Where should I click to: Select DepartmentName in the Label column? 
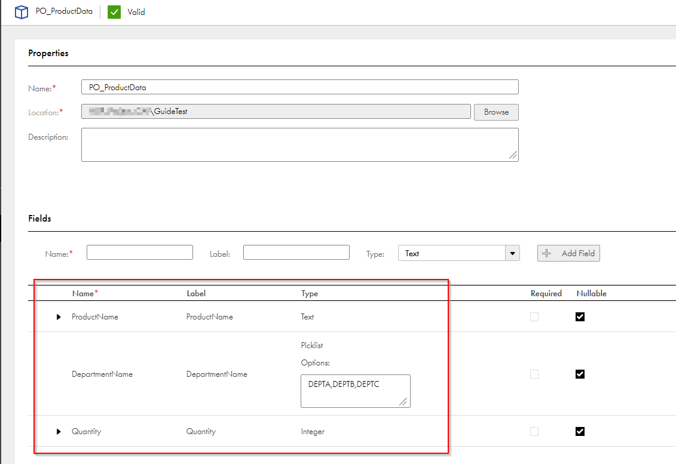pos(217,374)
